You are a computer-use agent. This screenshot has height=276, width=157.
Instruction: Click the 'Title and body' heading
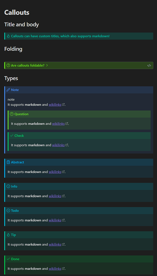pyautogui.click(x=21, y=25)
